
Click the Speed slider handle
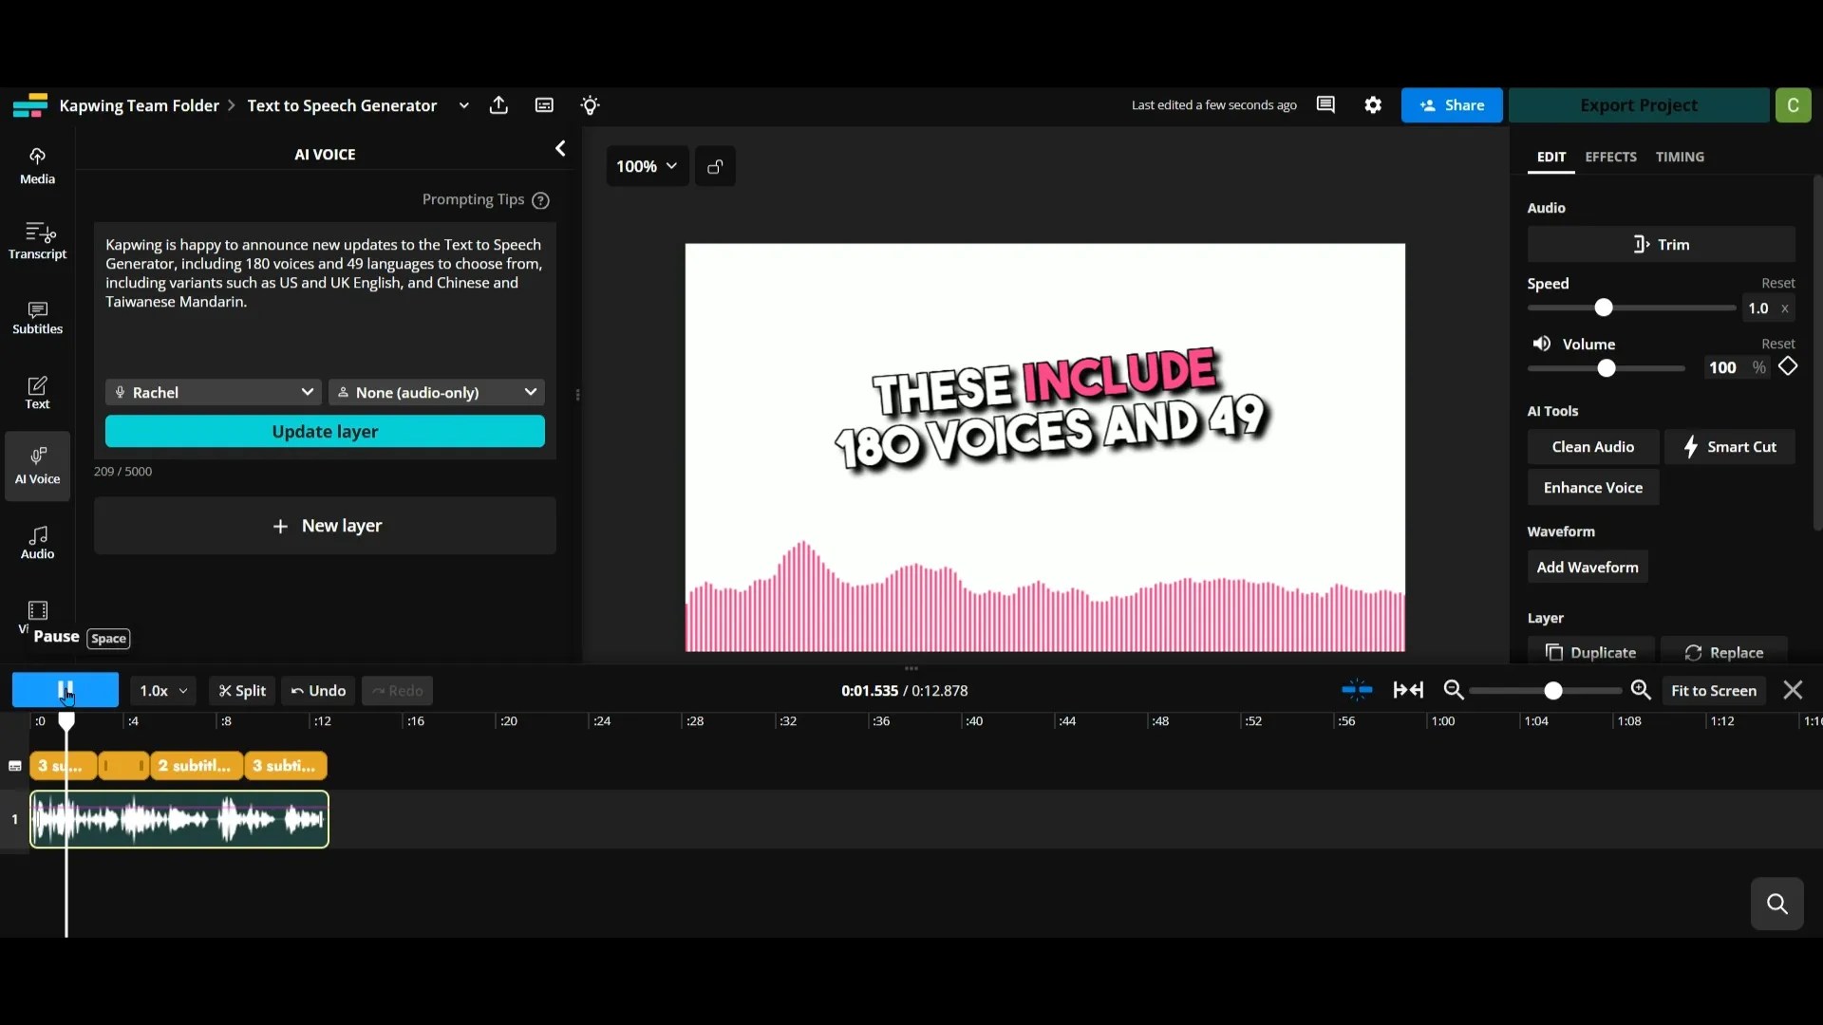1604,307
